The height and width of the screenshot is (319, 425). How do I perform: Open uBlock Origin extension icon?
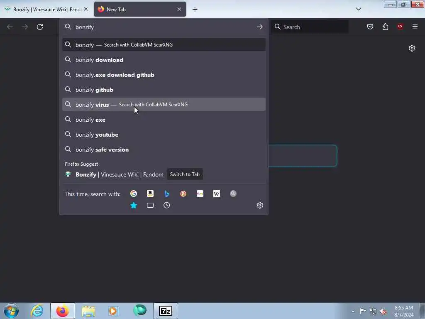[400, 27]
